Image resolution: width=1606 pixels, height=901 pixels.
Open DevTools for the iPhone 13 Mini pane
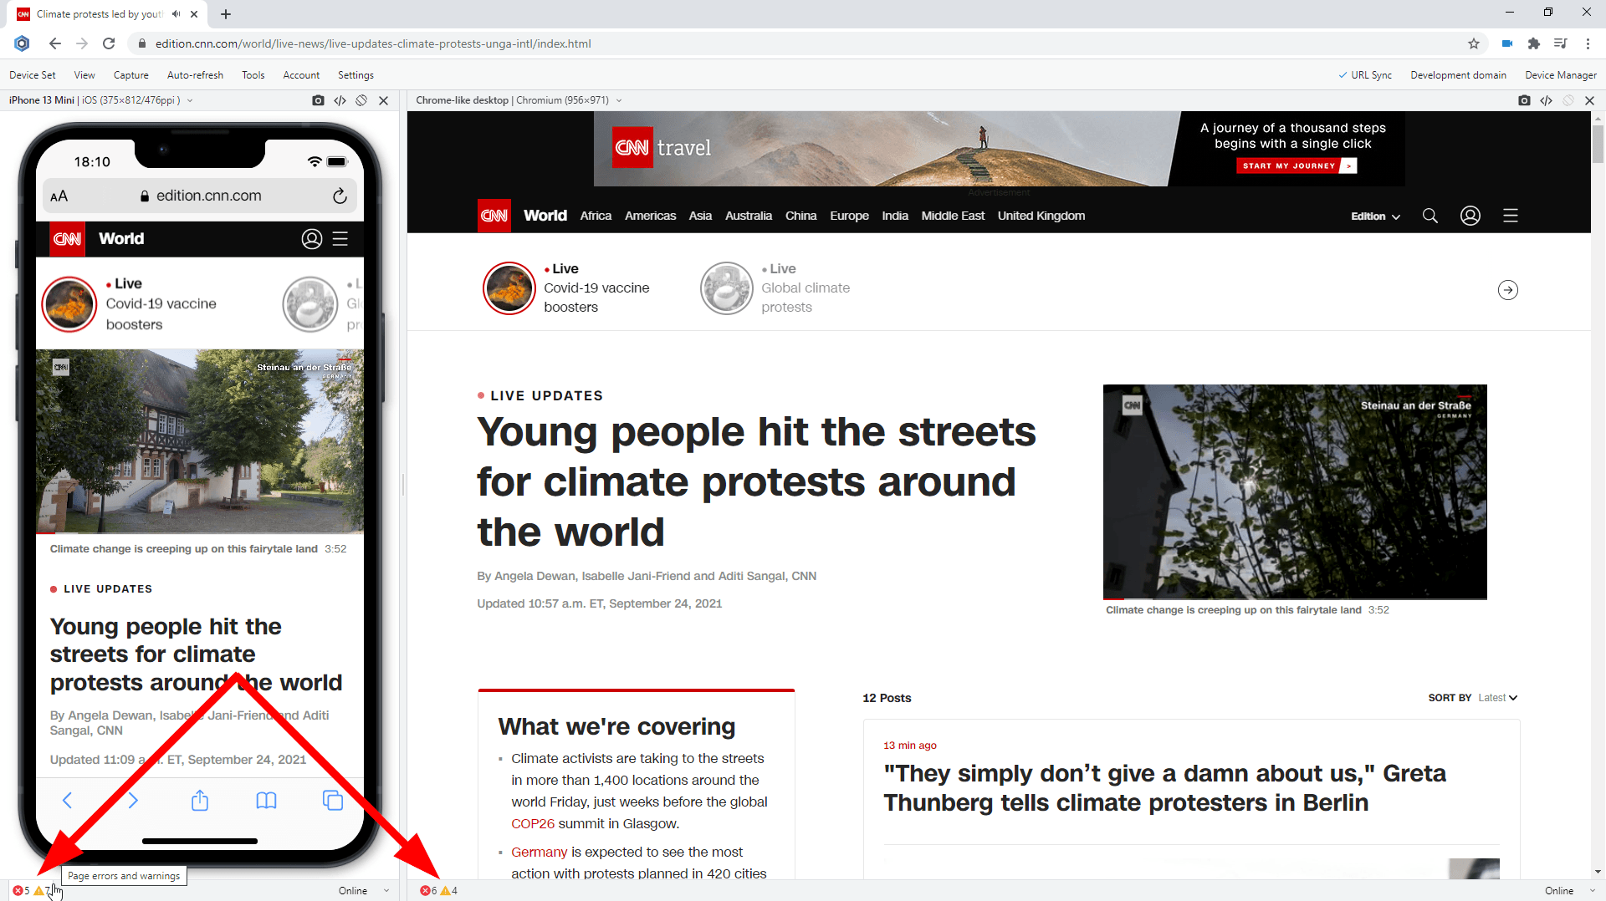[x=340, y=100]
